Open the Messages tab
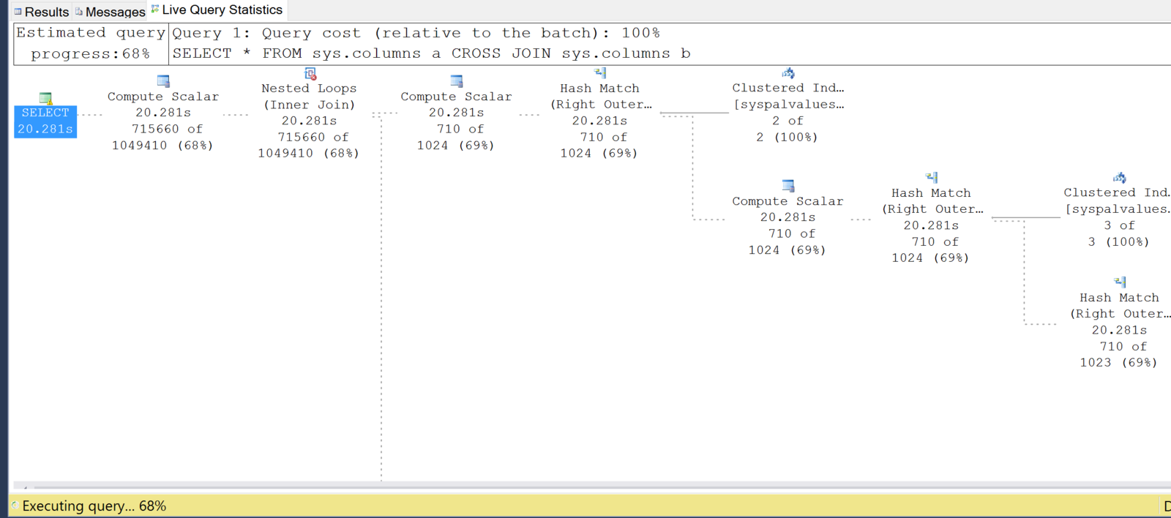 110,12
